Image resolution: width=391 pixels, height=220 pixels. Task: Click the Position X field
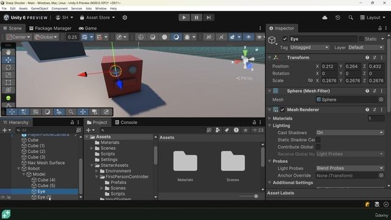(x=329, y=67)
